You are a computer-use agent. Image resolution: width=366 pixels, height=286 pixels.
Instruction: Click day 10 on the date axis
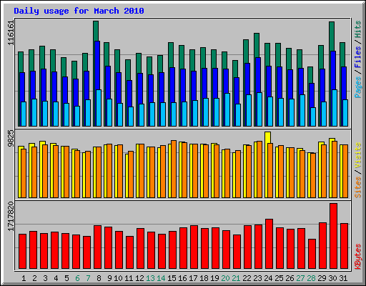(x=118, y=278)
